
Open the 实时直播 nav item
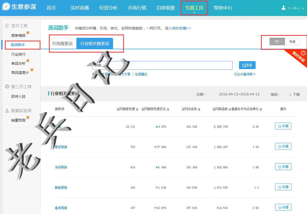[80, 8]
